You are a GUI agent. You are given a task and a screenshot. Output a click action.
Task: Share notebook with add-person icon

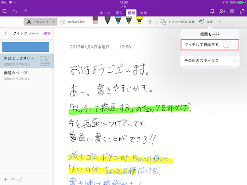pyautogui.click(x=222, y=12)
